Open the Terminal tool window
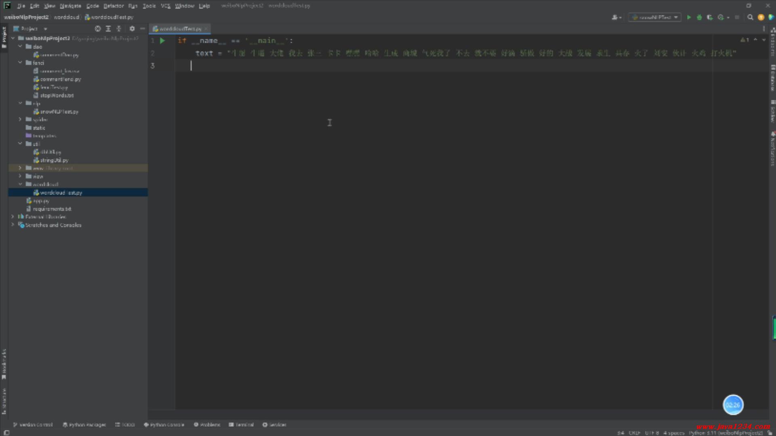The width and height of the screenshot is (776, 436). click(x=241, y=425)
